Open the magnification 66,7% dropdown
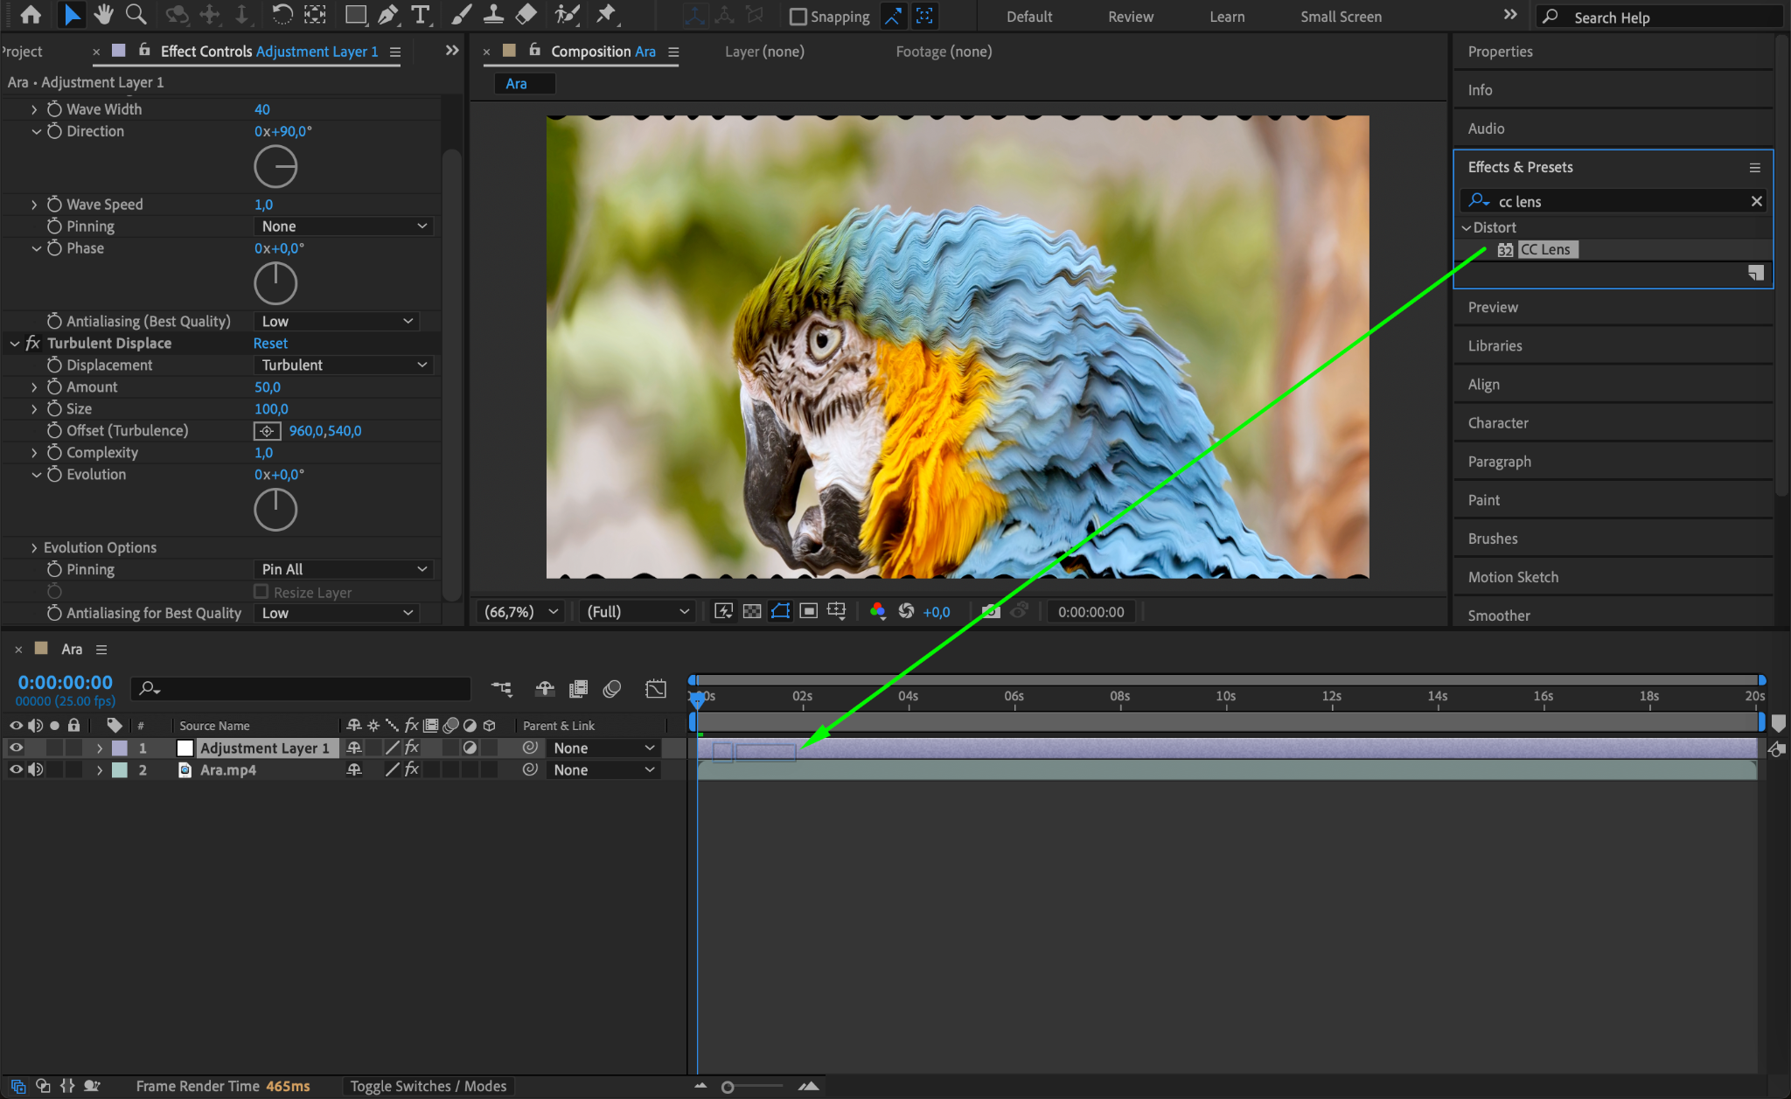1791x1099 pixels. [x=521, y=611]
